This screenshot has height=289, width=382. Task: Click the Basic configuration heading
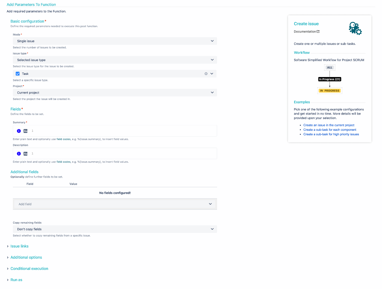[x=27, y=21]
